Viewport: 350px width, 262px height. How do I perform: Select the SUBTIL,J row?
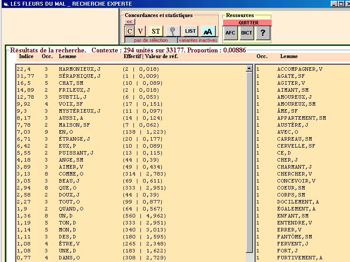[130, 97]
